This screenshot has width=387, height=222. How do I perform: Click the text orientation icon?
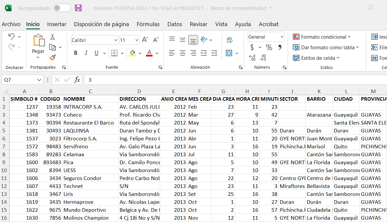(204, 40)
